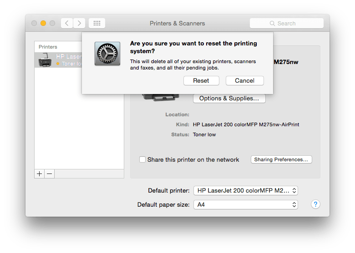The width and height of the screenshot is (355, 253).
Task: Click the HP LaserJet printer thumbnail in list
Action: [x=45, y=60]
